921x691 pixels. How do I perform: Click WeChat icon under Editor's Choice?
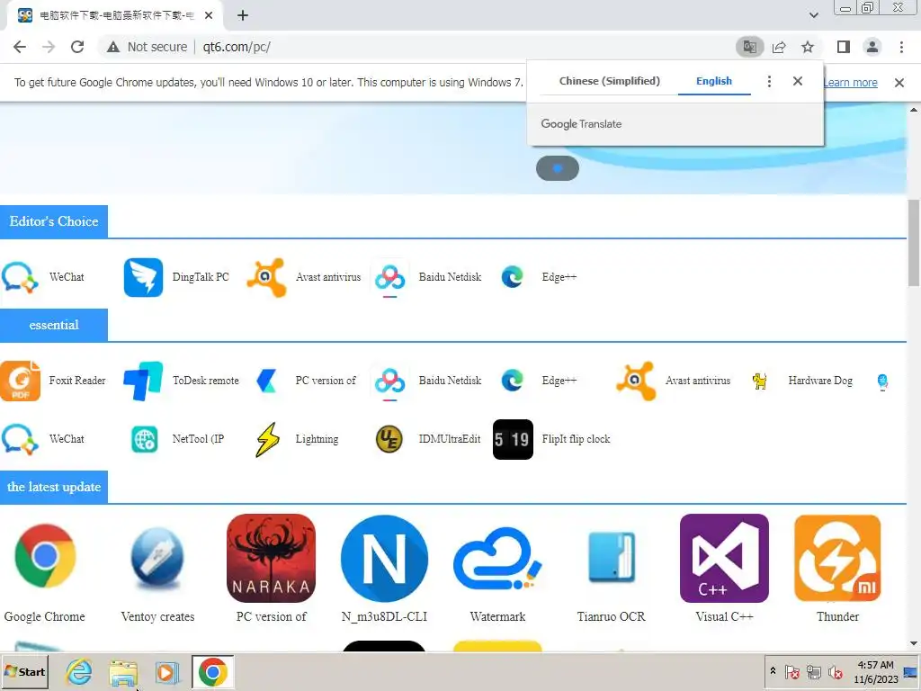click(x=21, y=277)
